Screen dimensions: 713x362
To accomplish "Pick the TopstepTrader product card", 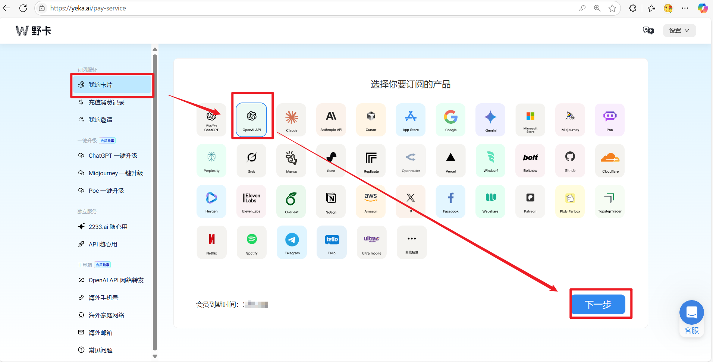I will tap(610, 201).
